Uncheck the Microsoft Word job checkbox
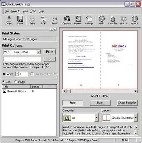The image size is (142, 143). (x=5, y=91)
